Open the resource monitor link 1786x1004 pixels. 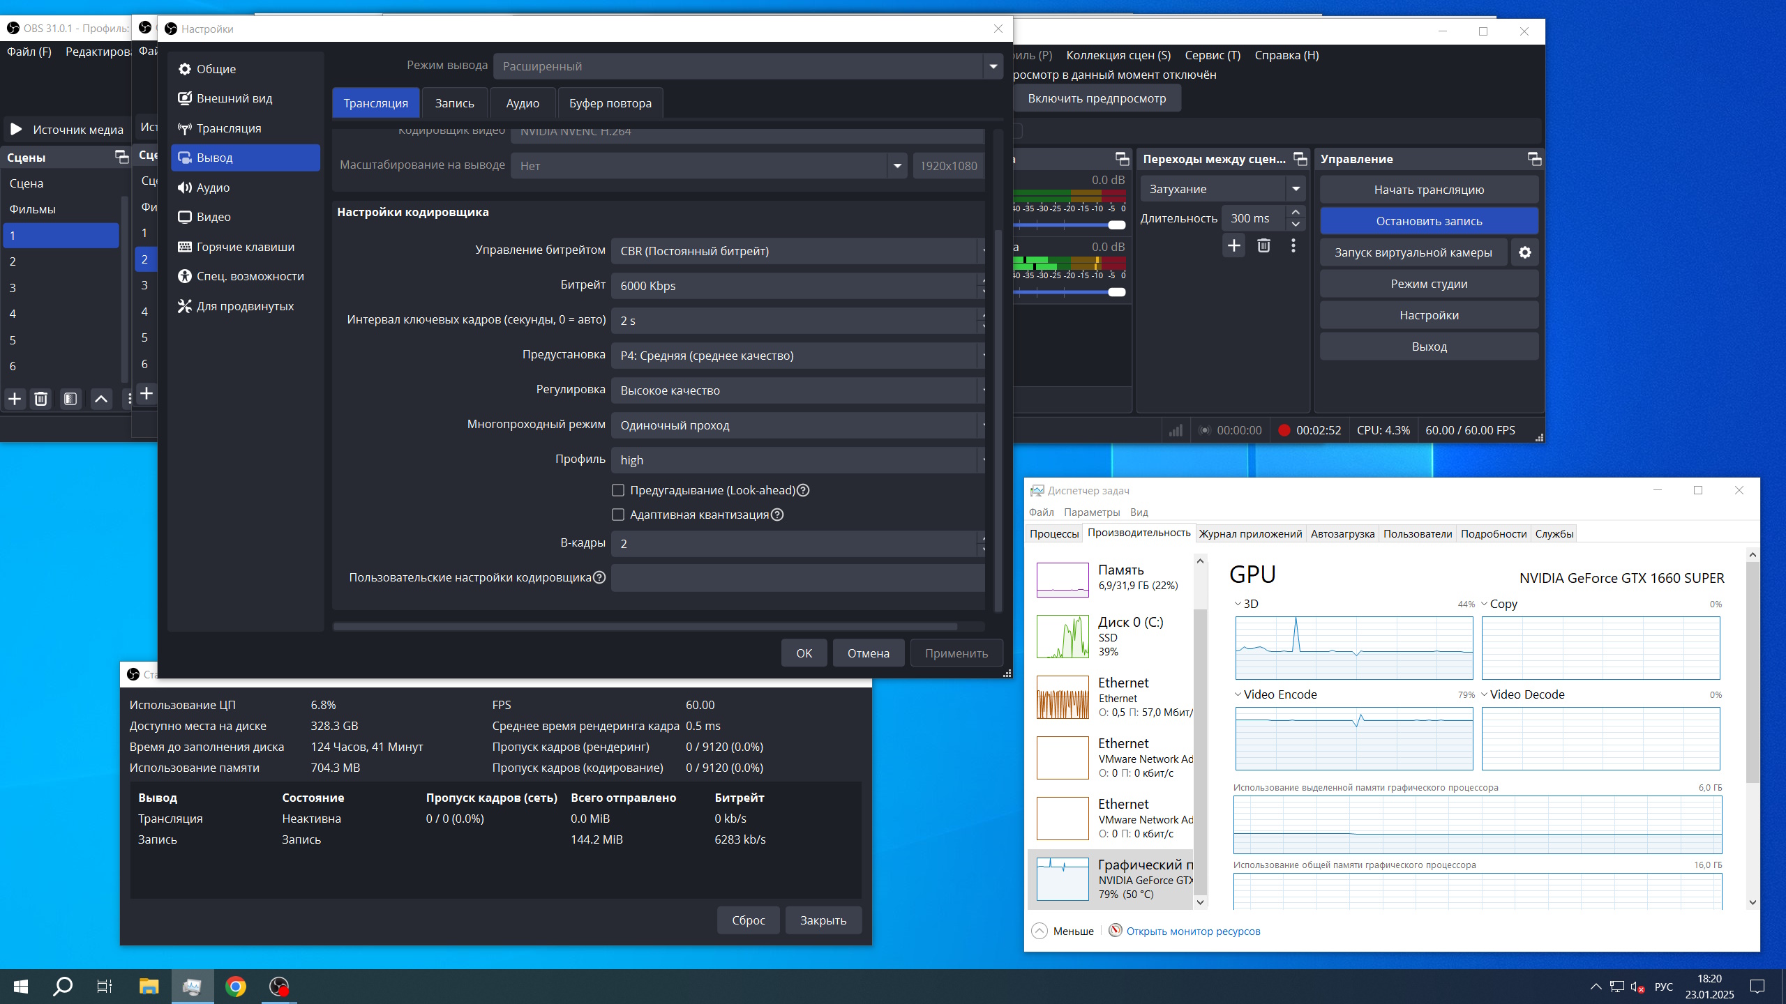(x=1192, y=931)
